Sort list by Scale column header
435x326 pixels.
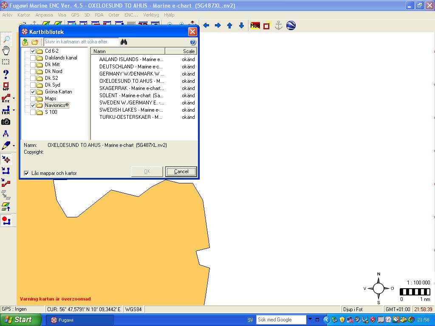click(181, 51)
